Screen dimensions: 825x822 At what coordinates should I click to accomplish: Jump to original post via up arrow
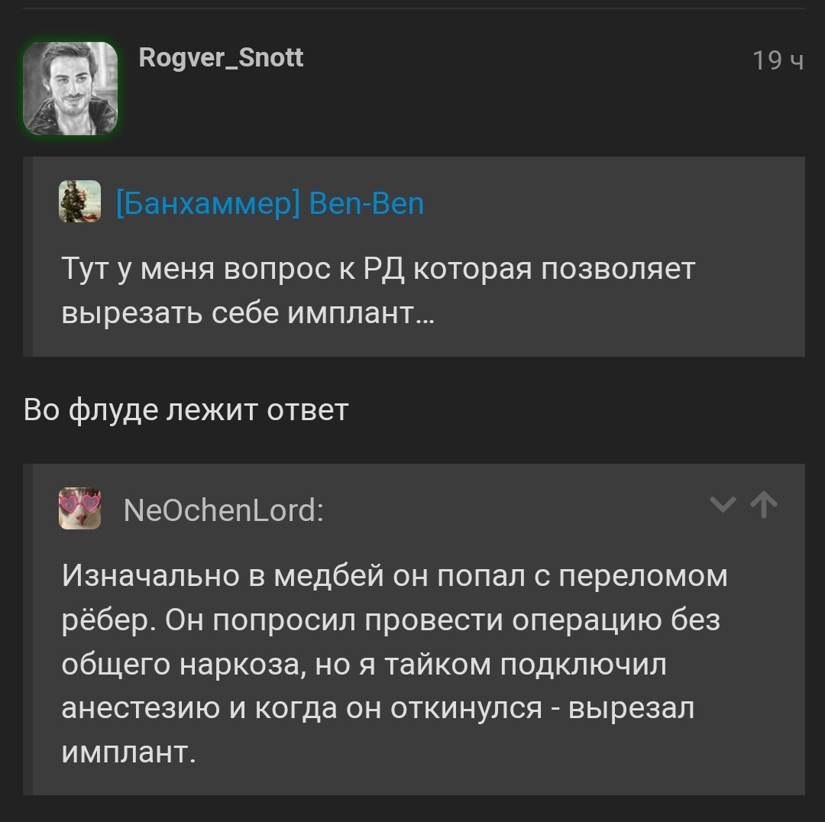click(763, 505)
